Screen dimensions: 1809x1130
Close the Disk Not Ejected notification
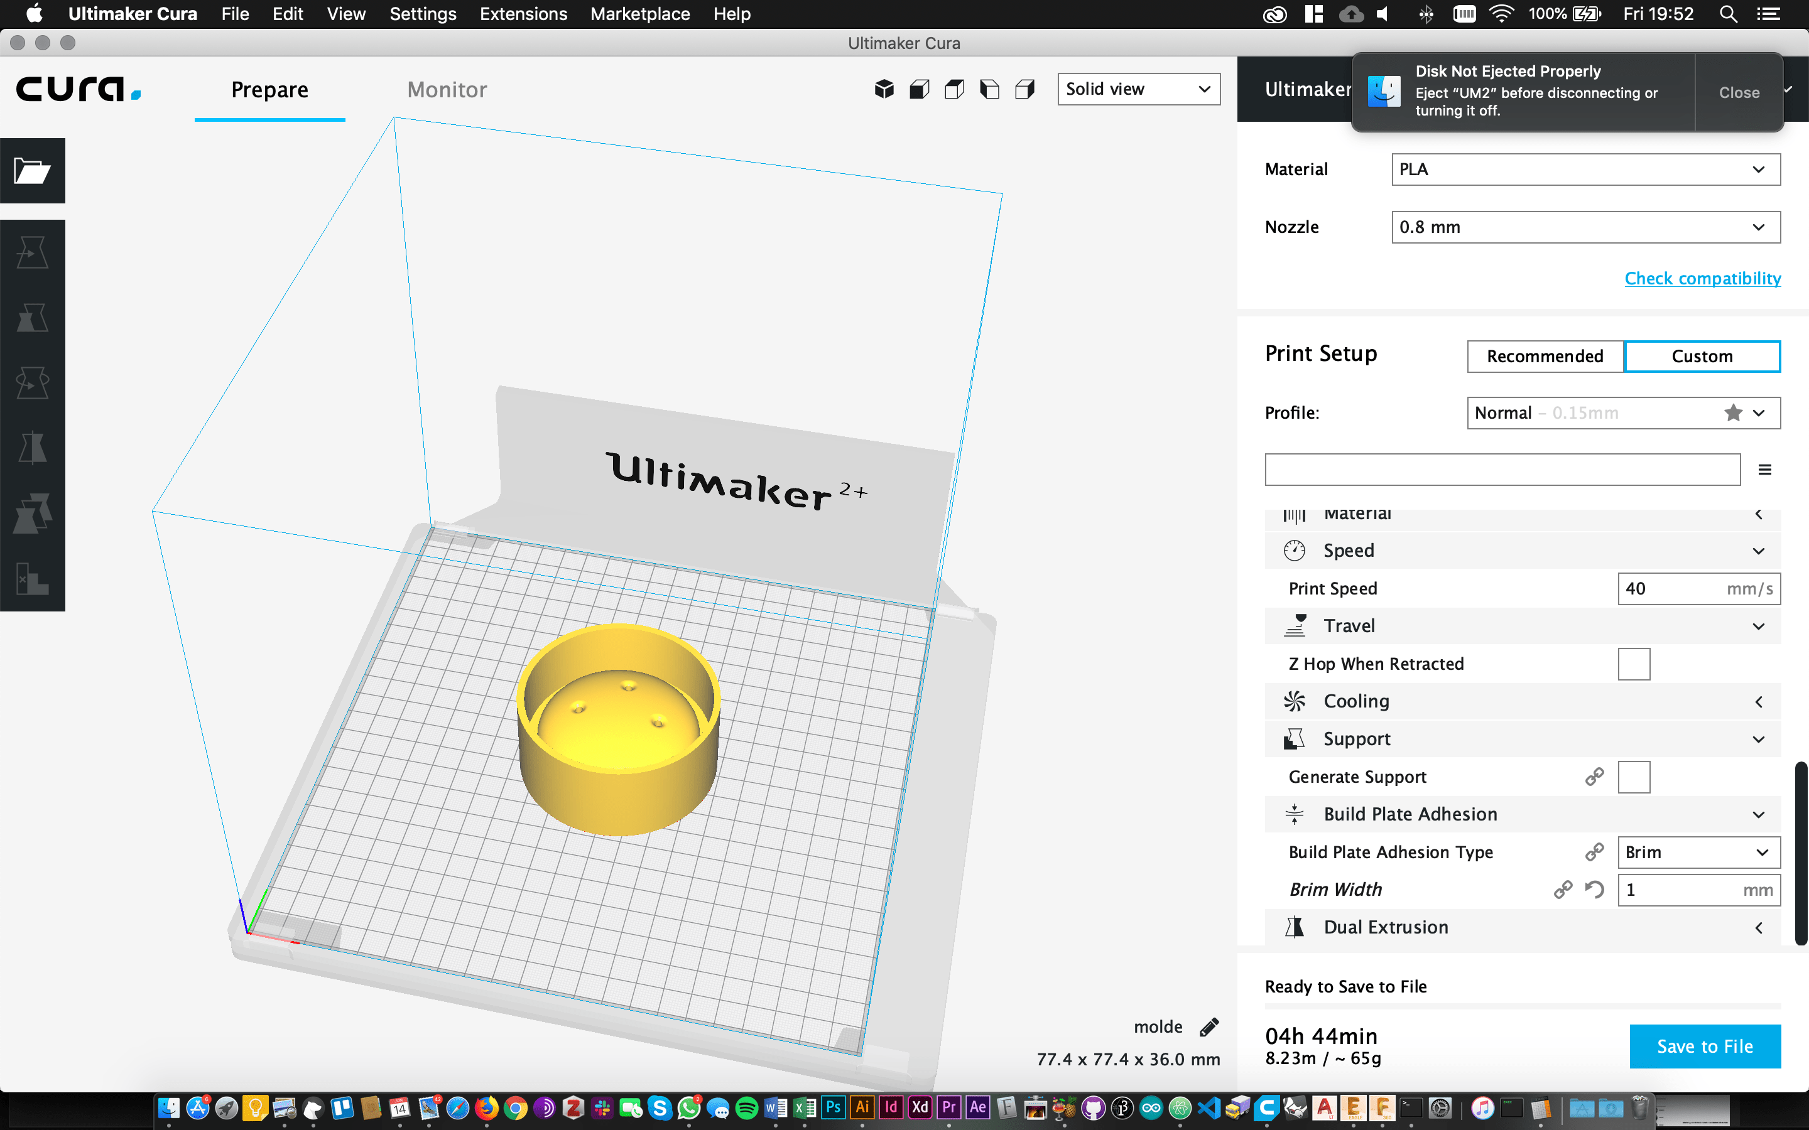pyautogui.click(x=1739, y=93)
